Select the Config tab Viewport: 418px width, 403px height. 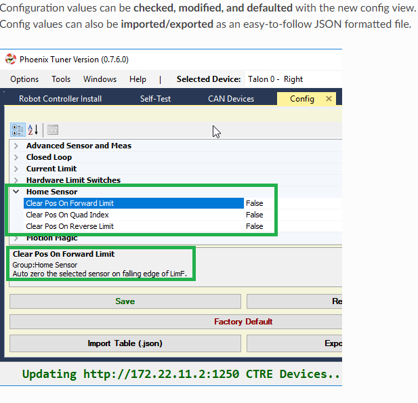click(x=302, y=99)
